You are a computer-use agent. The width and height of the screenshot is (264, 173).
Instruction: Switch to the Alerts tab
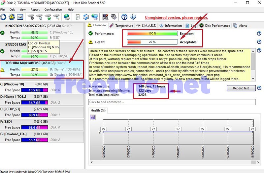point(240,26)
